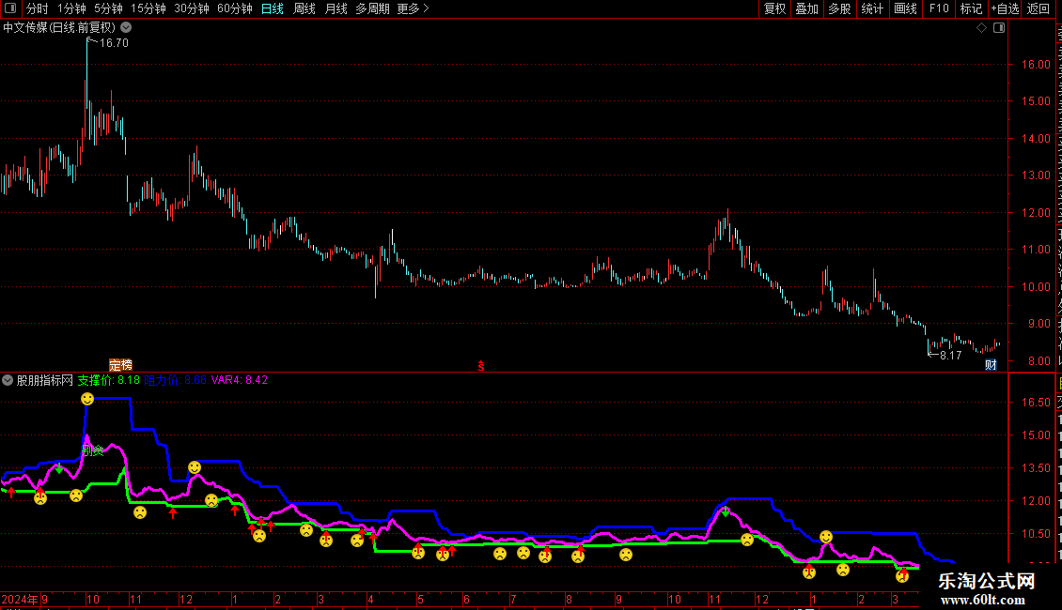The image size is (1062, 610).
Task: Select the 1分钟 period
Action: click(x=71, y=8)
